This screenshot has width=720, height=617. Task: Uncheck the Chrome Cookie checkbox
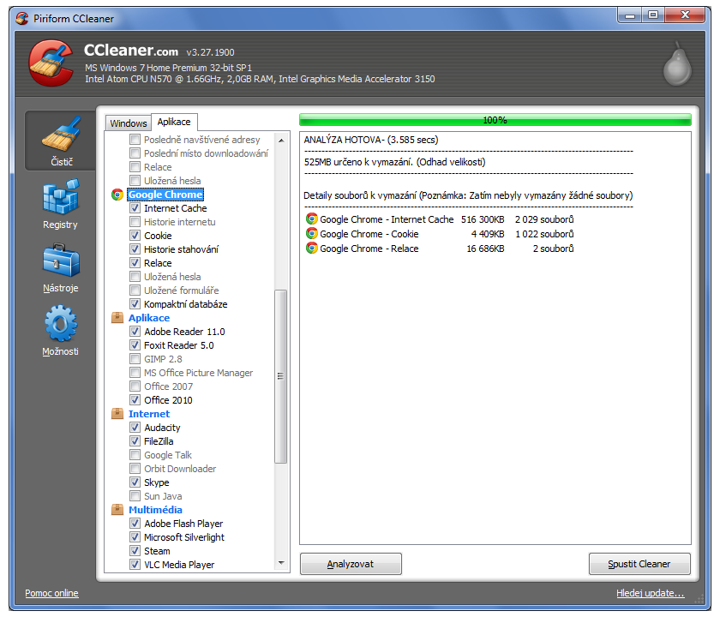pos(135,236)
